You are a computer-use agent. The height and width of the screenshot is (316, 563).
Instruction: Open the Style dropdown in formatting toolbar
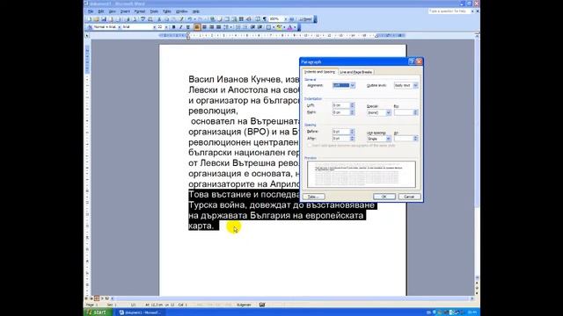(x=120, y=27)
